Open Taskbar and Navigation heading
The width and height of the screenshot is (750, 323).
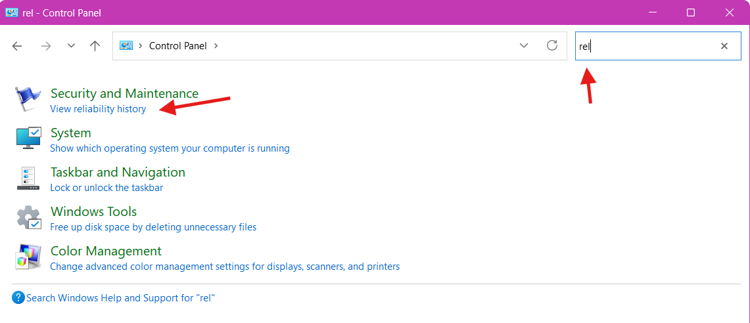[118, 171]
